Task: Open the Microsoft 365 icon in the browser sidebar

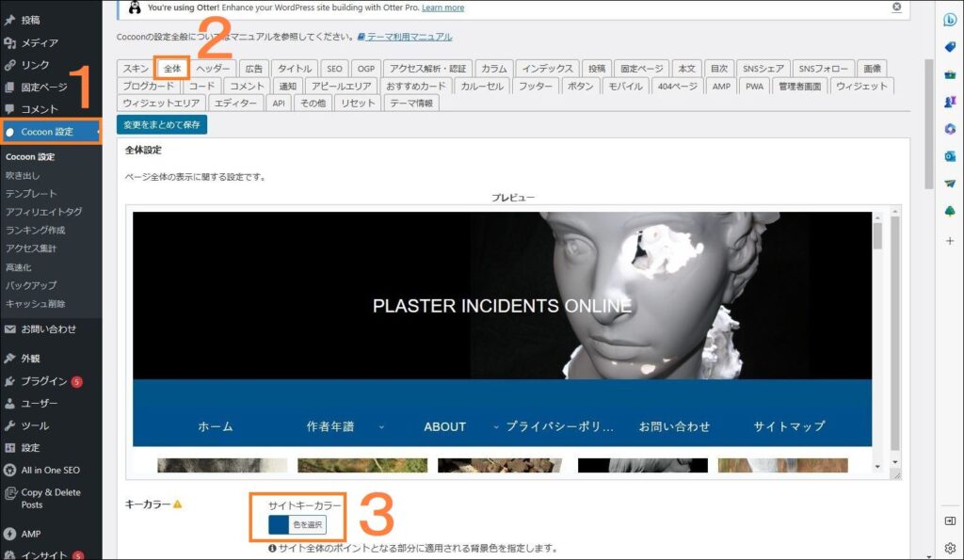Action: (950, 129)
